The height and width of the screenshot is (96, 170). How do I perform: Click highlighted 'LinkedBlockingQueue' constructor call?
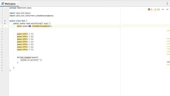click(40, 26)
